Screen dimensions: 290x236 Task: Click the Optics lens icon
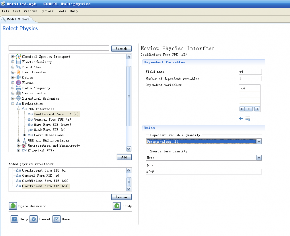18,77
